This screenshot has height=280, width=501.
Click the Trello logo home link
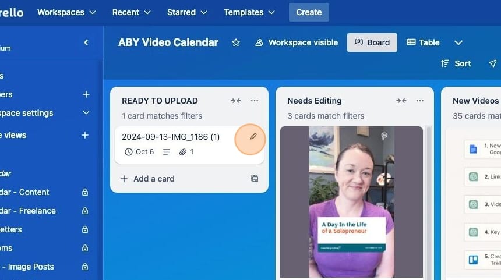pyautogui.click(x=12, y=12)
